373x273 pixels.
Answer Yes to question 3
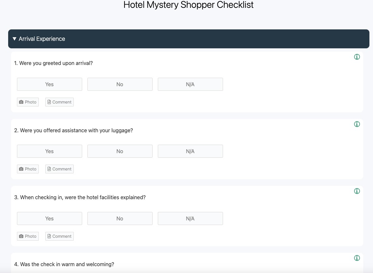click(x=49, y=218)
